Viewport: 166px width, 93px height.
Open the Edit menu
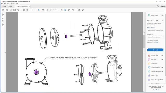tap(5, 4)
